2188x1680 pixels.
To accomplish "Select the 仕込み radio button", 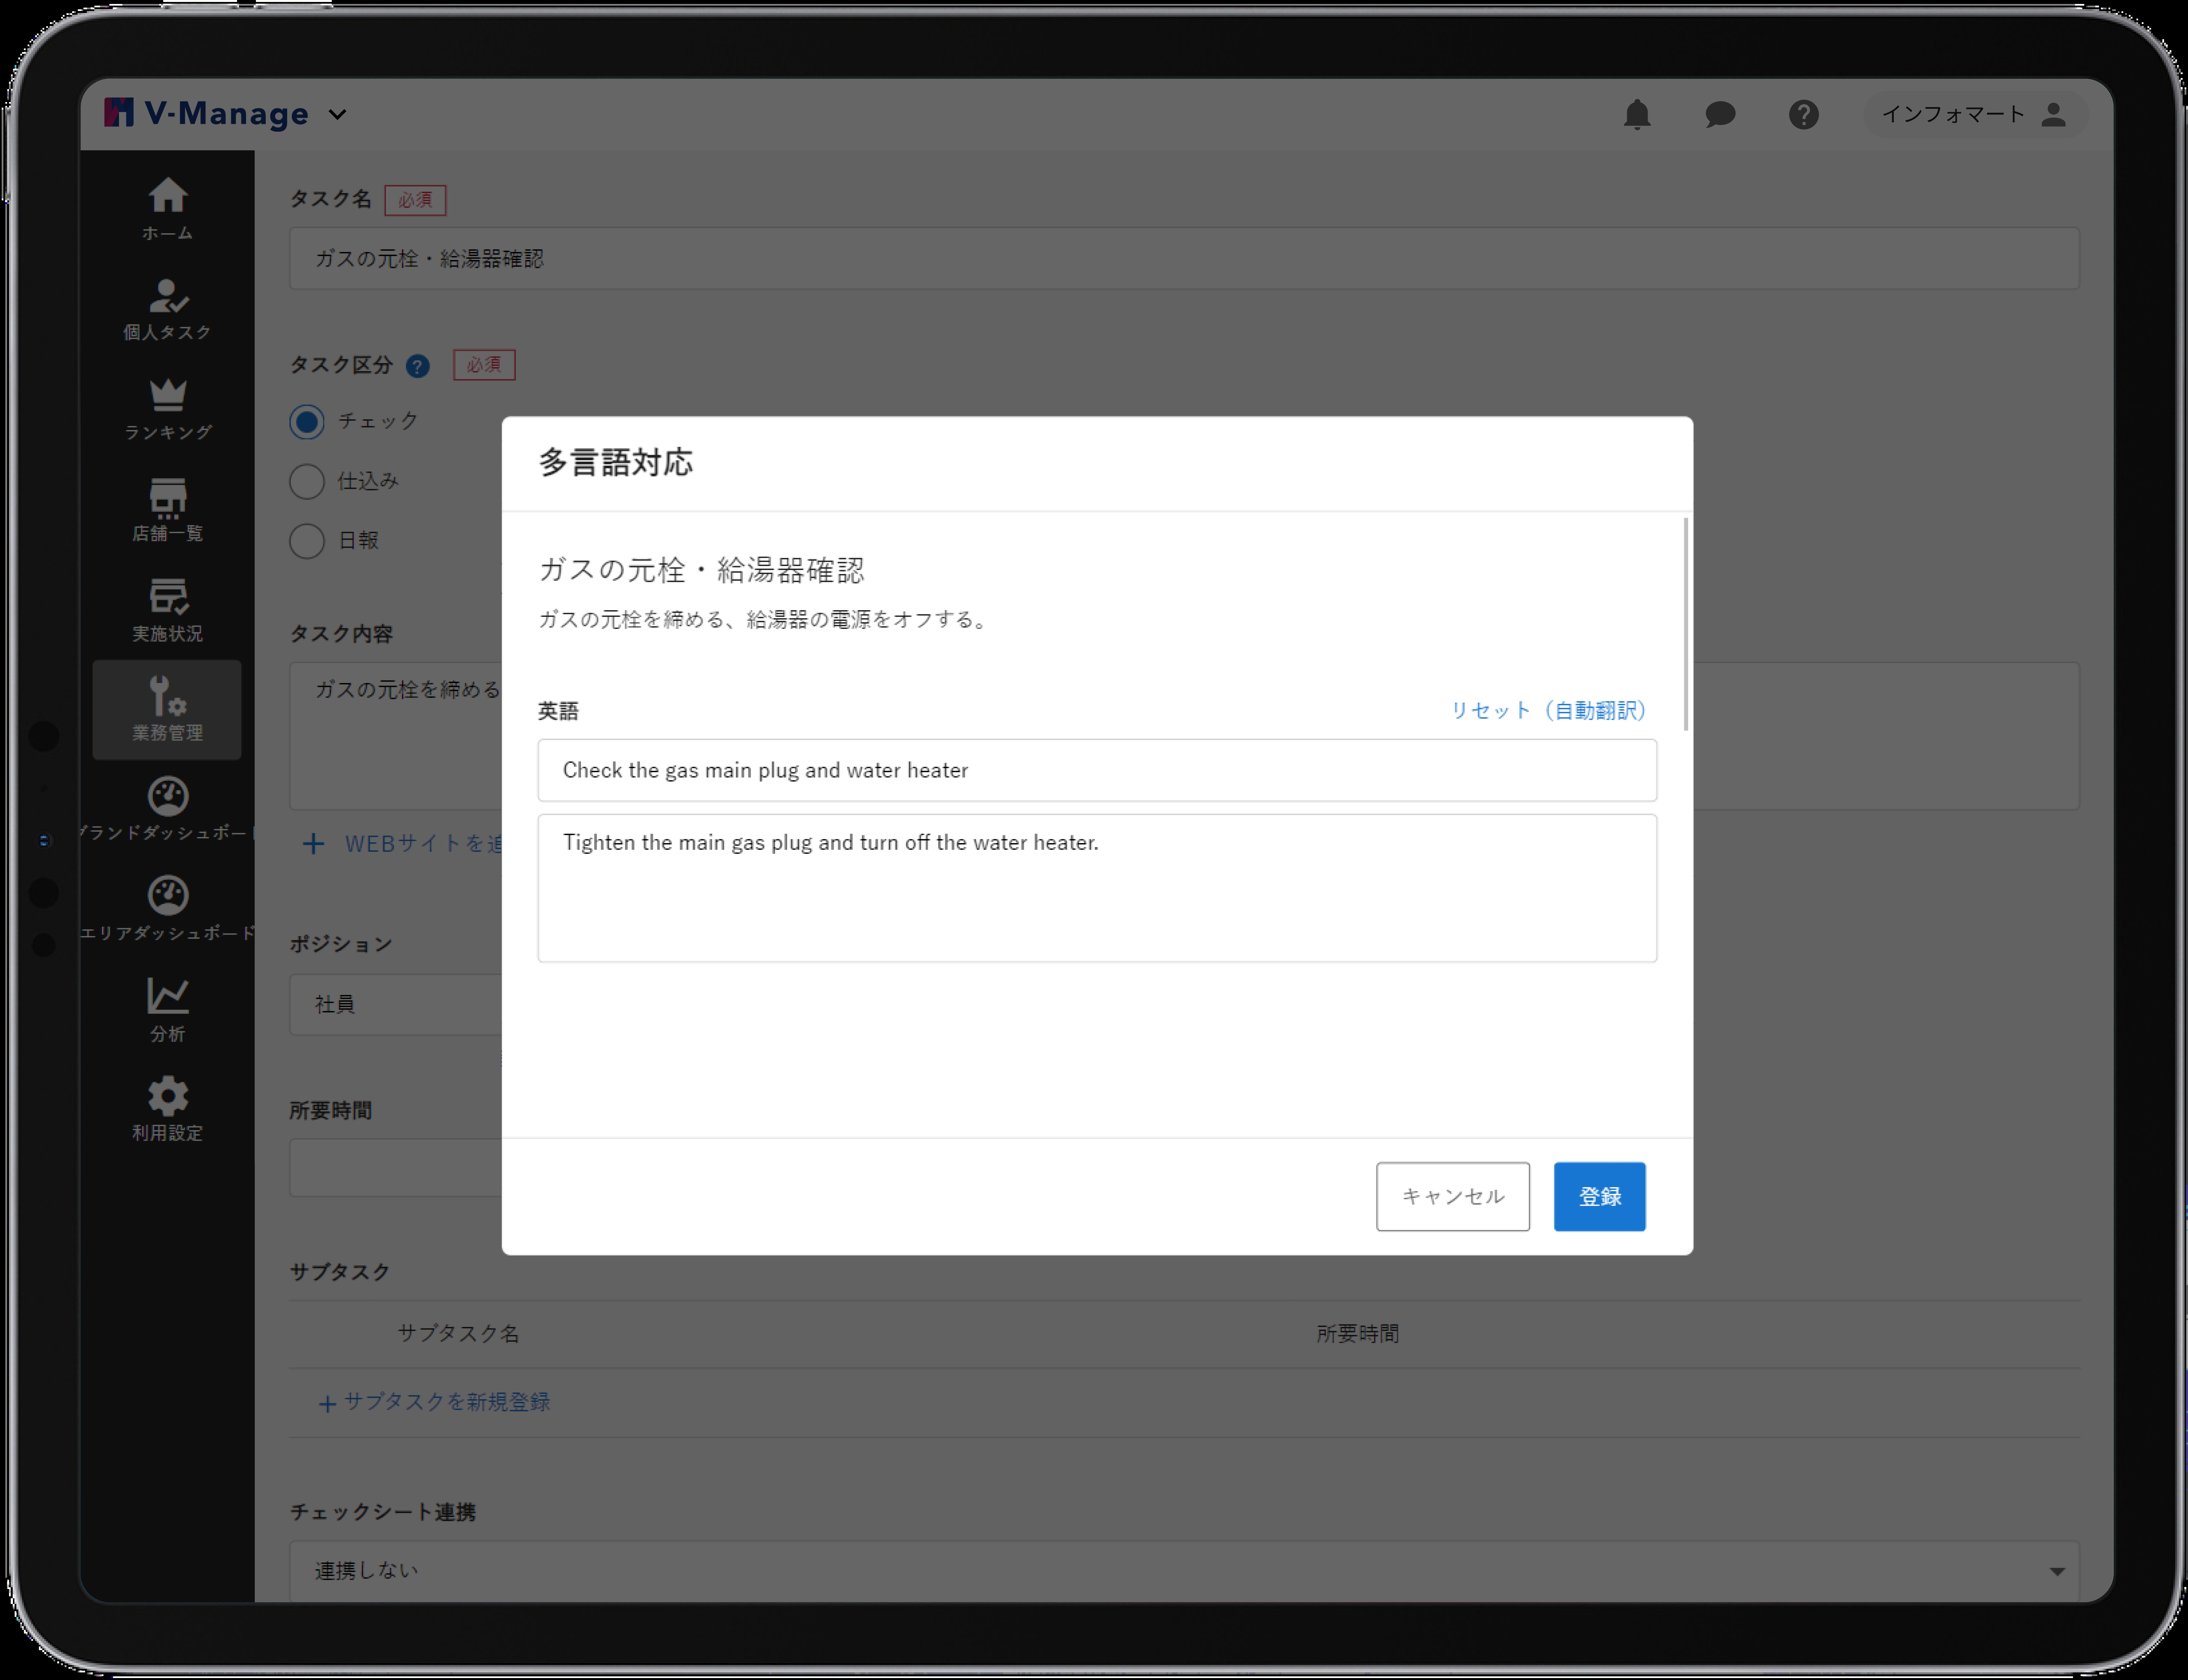I will pos(307,481).
